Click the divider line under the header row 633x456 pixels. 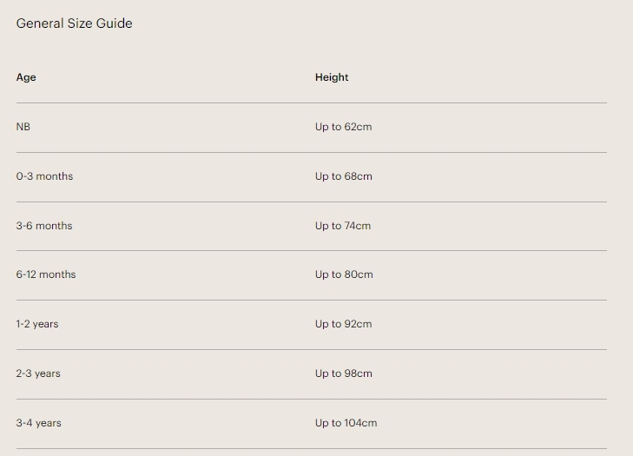click(x=311, y=102)
